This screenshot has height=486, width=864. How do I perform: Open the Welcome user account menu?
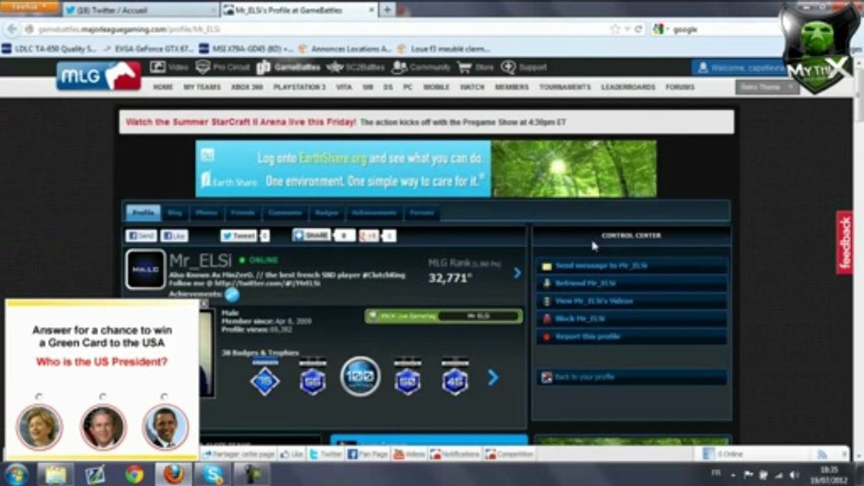tap(738, 67)
